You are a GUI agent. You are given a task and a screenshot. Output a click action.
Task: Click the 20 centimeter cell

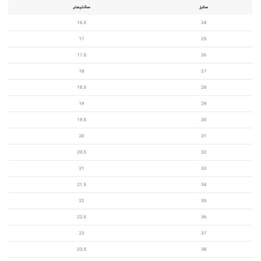coord(82,136)
